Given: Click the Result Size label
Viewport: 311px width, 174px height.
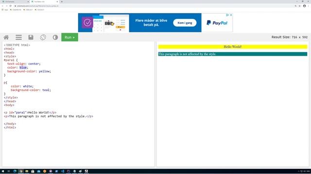Looking at the screenshot, I should (x=290, y=37).
